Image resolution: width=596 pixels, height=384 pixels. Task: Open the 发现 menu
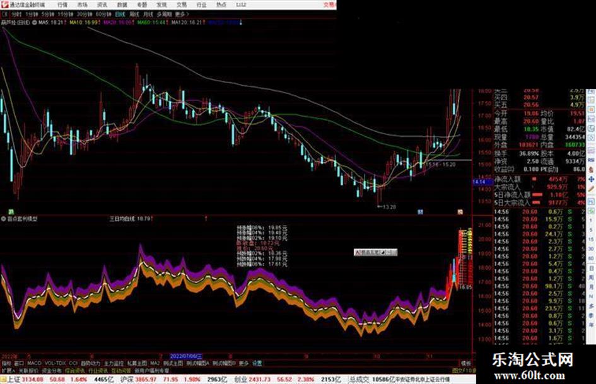click(x=161, y=5)
